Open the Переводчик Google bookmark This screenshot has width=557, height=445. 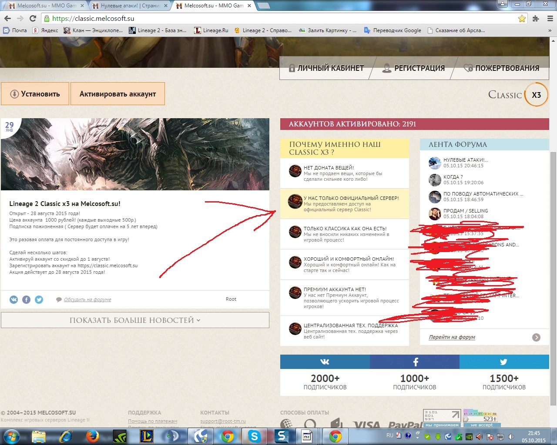(x=393, y=30)
